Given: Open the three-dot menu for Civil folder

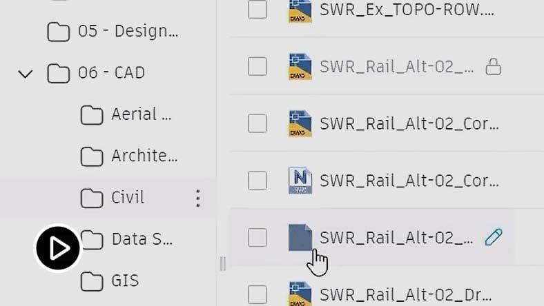Looking at the screenshot, I should point(197,198).
